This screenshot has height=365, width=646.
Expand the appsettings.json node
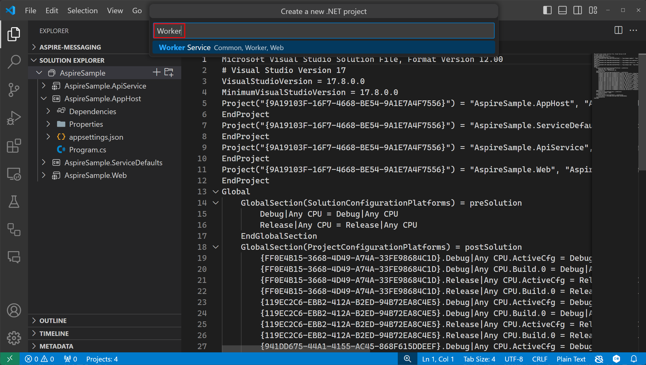tap(48, 137)
